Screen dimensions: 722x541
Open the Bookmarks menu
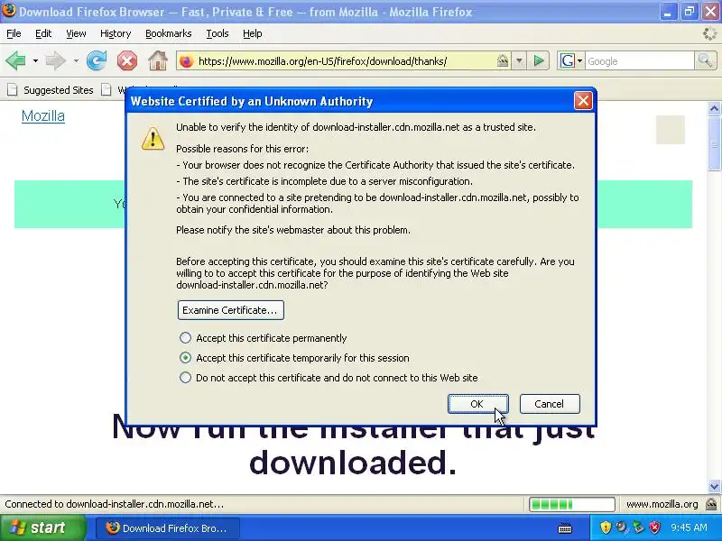point(169,33)
